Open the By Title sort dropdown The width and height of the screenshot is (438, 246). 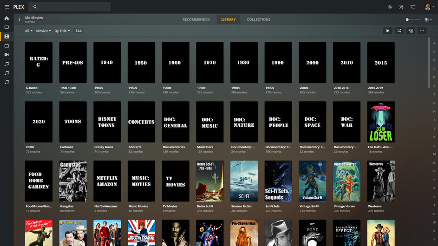62,31
